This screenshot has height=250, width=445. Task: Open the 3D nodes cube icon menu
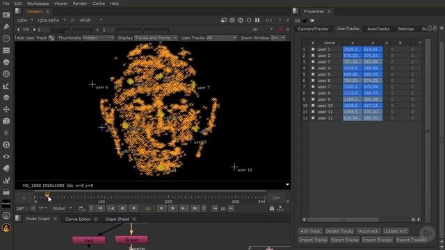pyautogui.click(x=6, y=121)
